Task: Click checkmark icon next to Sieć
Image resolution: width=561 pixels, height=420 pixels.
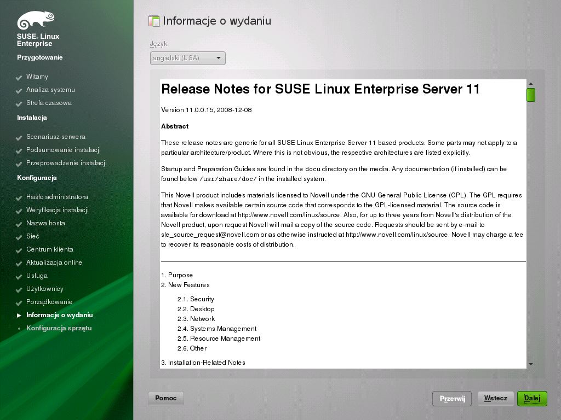Action: [x=19, y=237]
